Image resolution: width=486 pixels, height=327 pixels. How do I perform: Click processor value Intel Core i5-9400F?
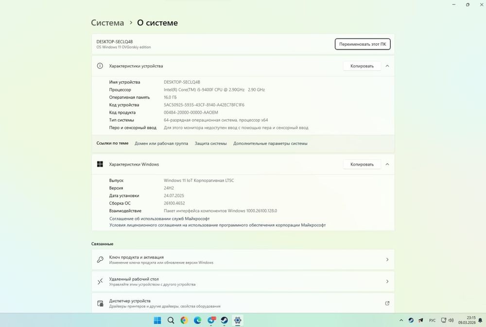[x=214, y=89]
